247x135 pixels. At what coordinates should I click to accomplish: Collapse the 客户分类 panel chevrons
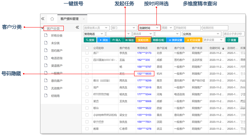coord(77,27)
